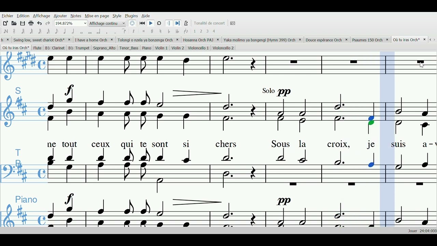Open the Violoncello 2 part tab
Viewport: 437px width, 246px height.
click(x=223, y=48)
